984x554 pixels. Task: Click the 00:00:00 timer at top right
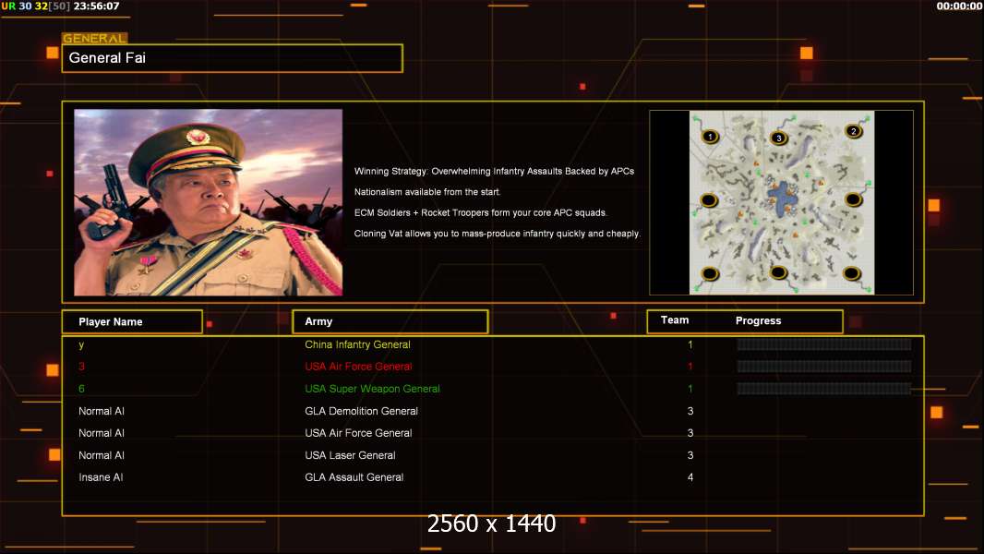(959, 6)
